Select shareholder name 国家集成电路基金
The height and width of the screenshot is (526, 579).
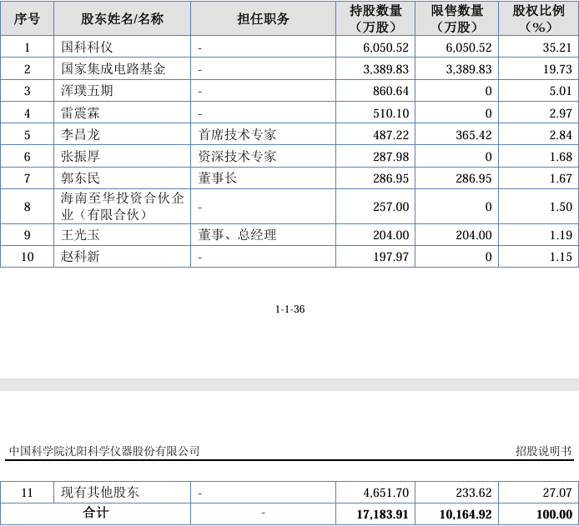pos(113,69)
